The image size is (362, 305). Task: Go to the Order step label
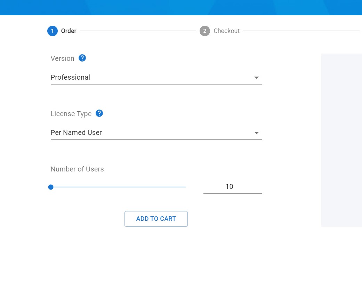tap(69, 31)
